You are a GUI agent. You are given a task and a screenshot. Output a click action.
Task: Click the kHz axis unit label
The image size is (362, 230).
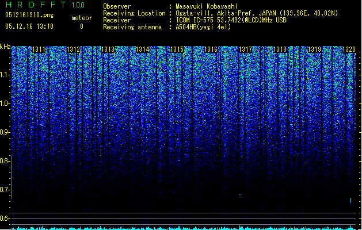(x=5, y=47)
